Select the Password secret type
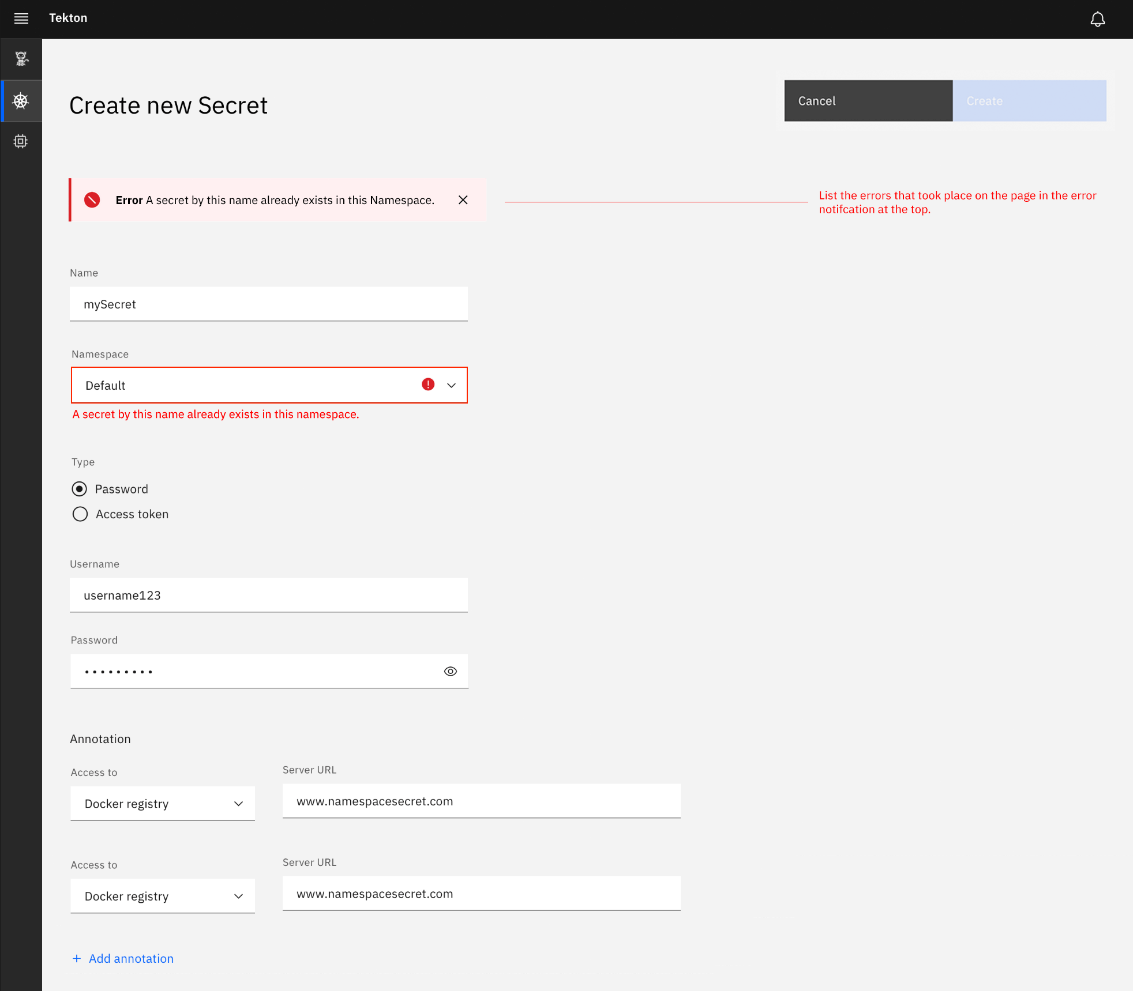 80,488
